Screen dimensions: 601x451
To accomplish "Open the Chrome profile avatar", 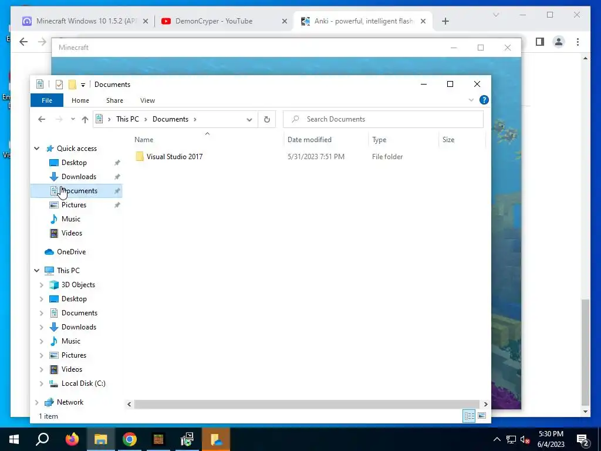I will tap(559, 42).
